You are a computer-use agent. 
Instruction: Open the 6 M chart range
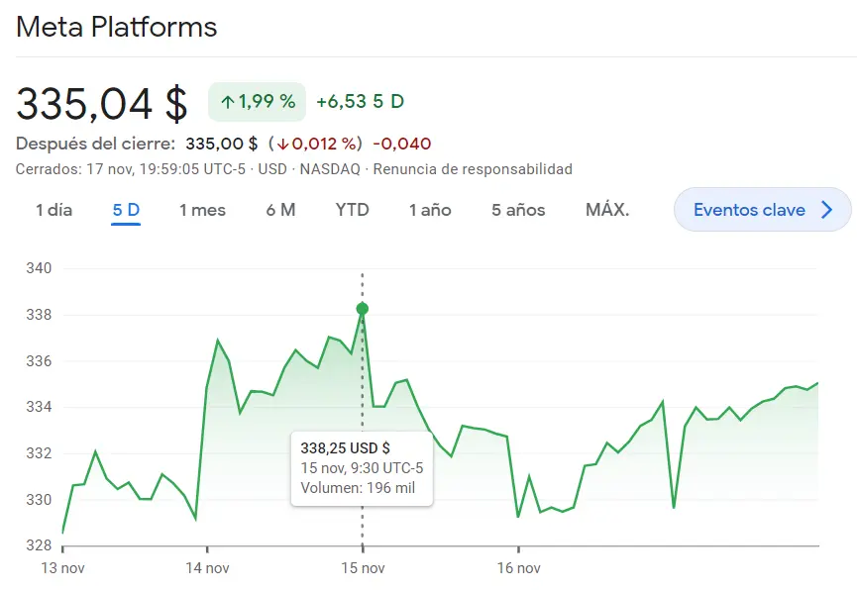point(280,210)
